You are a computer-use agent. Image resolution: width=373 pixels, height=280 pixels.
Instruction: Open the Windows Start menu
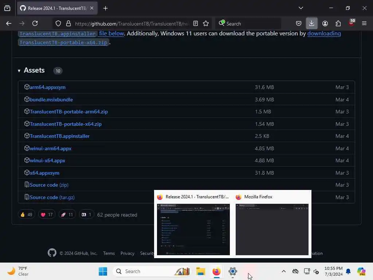(x=103, y=271)
